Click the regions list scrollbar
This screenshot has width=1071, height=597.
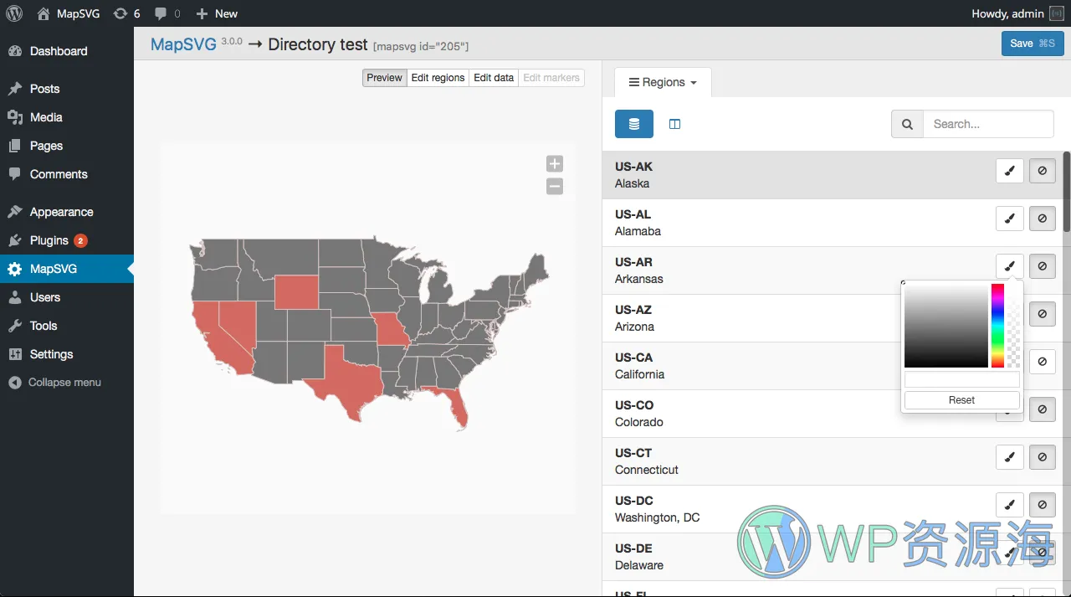pos(1067,193)
